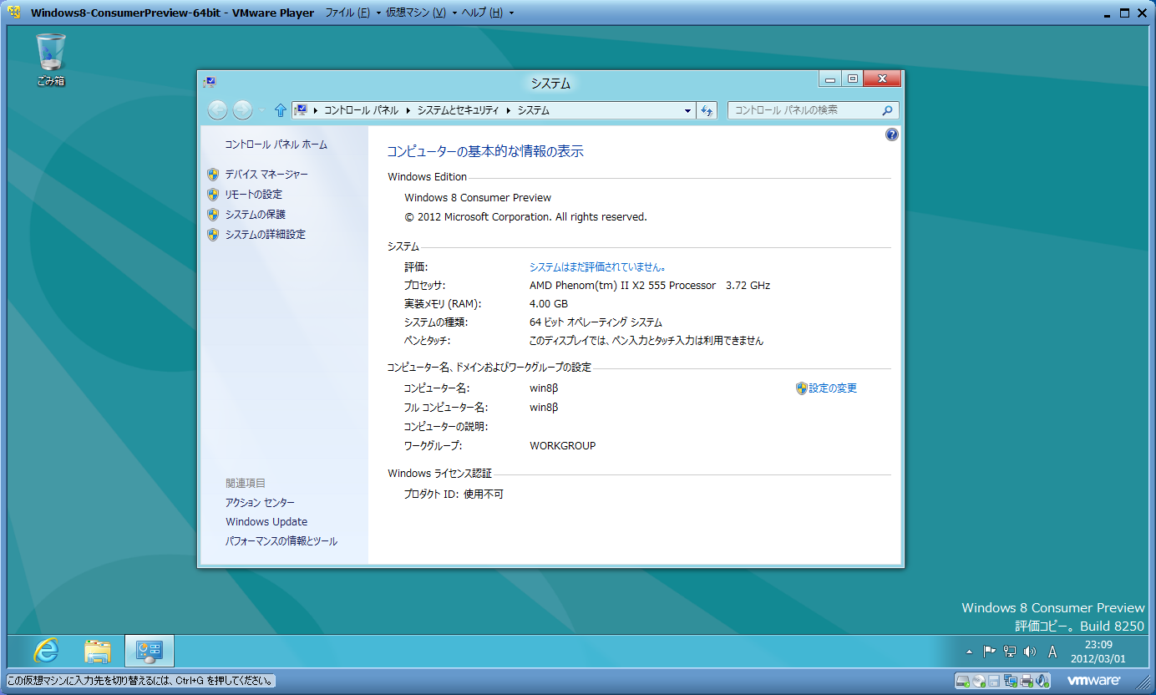Open Windows Update link
Image resolution: width=1156 pixels, height=695 pixels.
pyautogui.click(x=266, y=522)
